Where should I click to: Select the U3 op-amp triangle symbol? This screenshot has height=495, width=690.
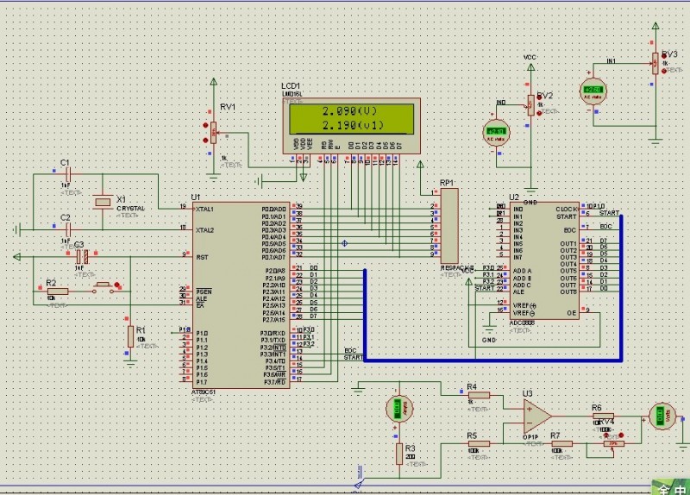(x=536, y=417)
